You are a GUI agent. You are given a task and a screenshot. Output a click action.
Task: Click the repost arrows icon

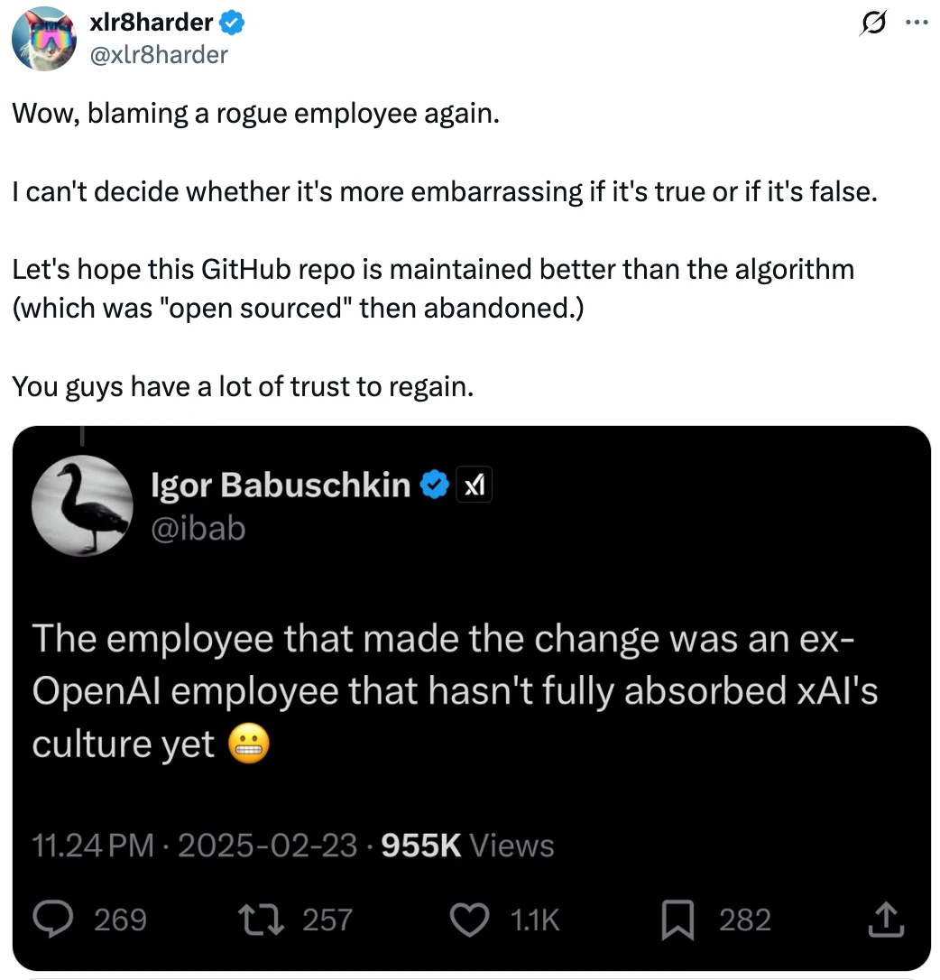[262, 920]
